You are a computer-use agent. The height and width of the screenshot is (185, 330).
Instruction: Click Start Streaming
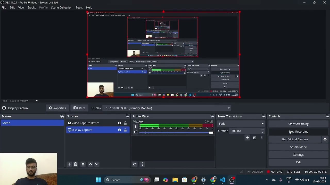coord(298,124)
